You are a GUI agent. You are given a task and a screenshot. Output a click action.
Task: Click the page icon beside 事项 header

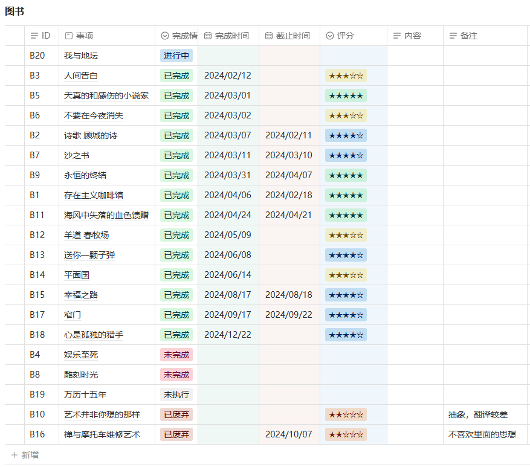click(68, 36)
